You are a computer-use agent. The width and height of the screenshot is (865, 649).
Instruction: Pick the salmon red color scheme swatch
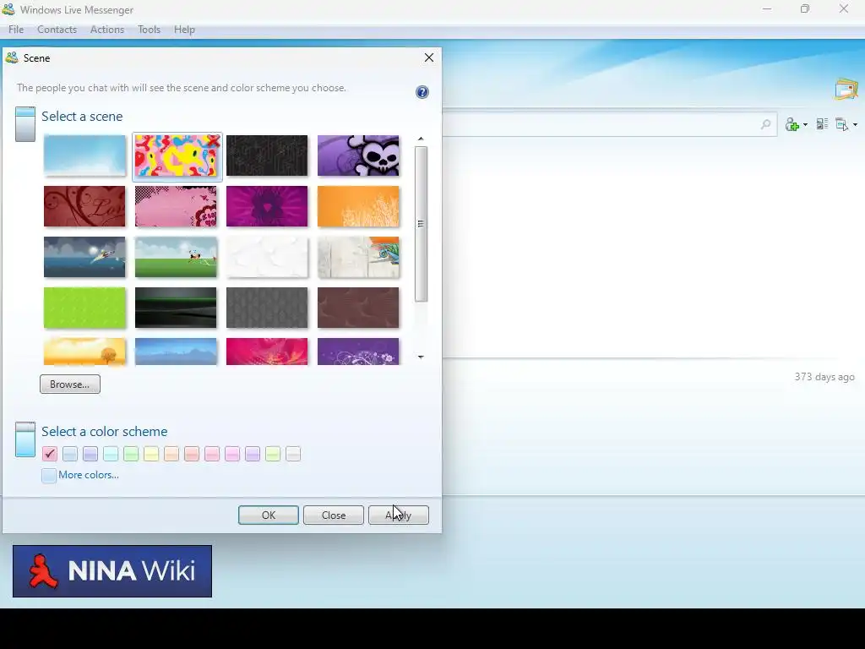click(x=192, y=454)
